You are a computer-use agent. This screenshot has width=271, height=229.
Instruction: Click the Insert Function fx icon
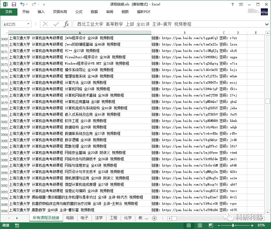[x=66, y=24]
